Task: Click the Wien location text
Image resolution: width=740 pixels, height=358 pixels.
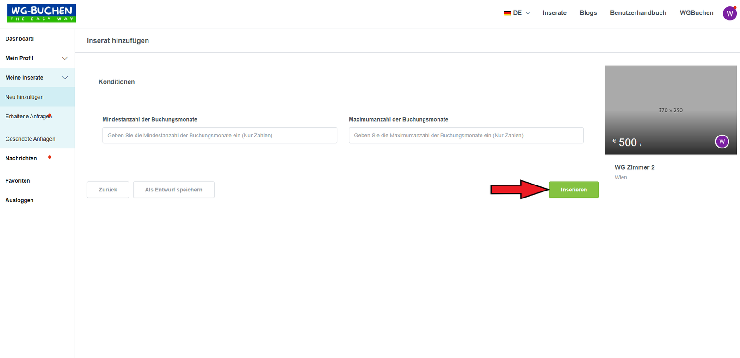Action: 621,178
